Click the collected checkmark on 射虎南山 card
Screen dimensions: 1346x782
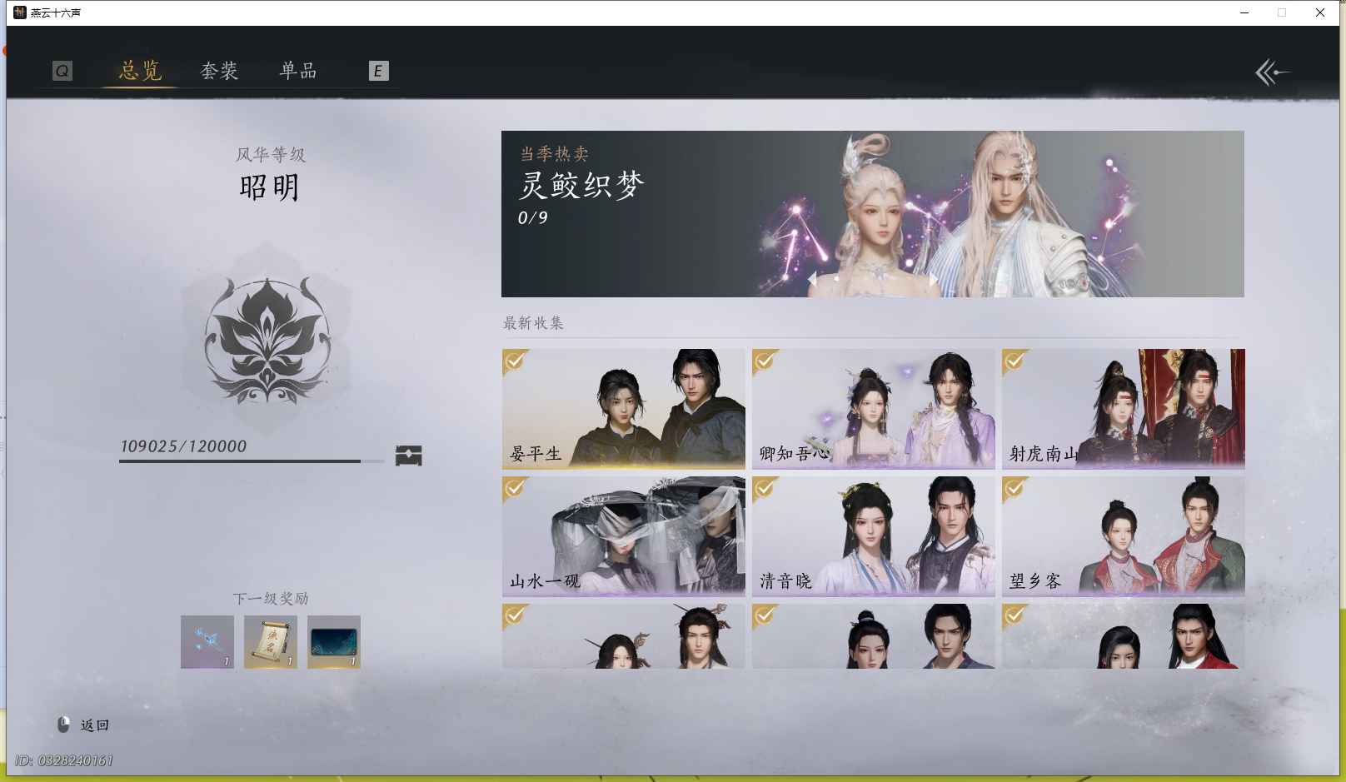tap(1014, 361)
